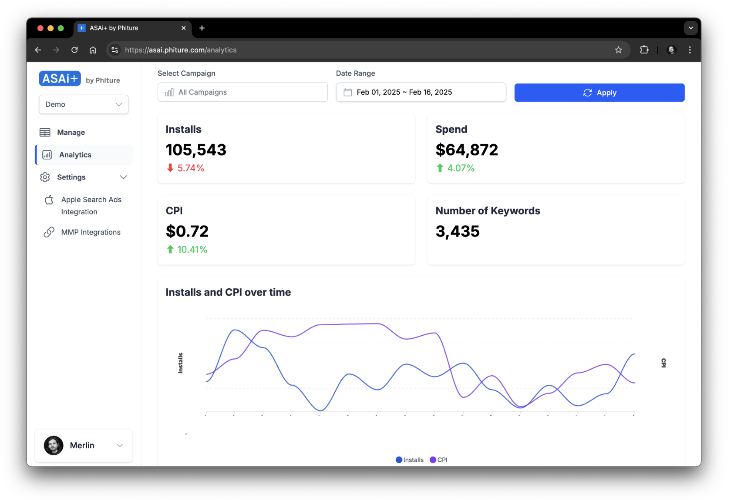This screenshot has width=734, height=500.
Task: Toggle Installs series in chart legend
Action: coord(409,460)
